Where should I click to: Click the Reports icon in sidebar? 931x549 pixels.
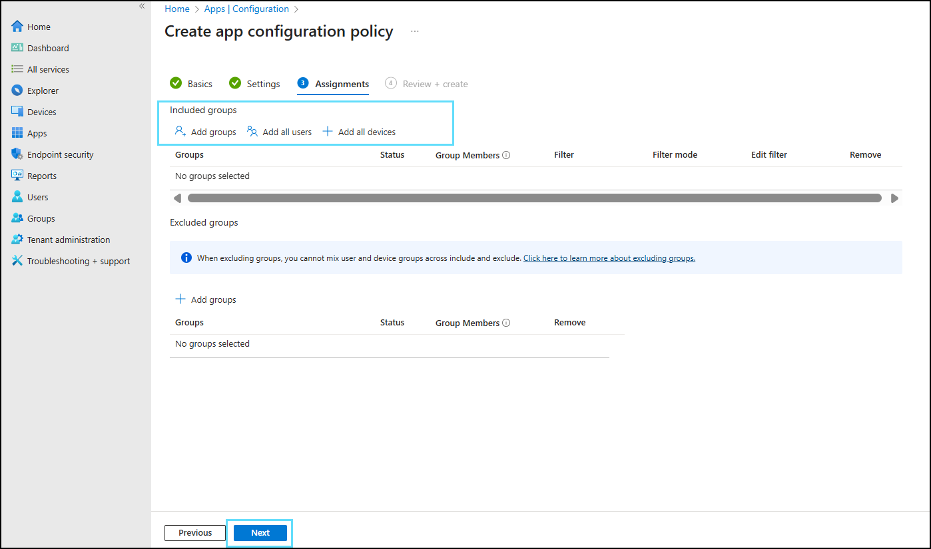click(17, 176)
